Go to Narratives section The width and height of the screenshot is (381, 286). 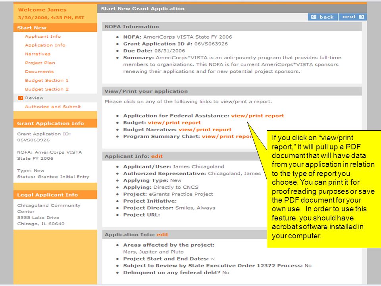click(38, 54)
